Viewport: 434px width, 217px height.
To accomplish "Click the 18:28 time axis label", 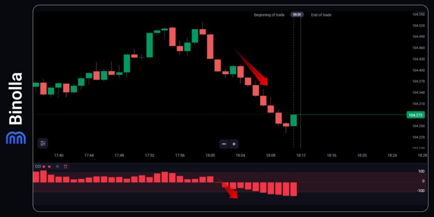I will pos(423,156).
